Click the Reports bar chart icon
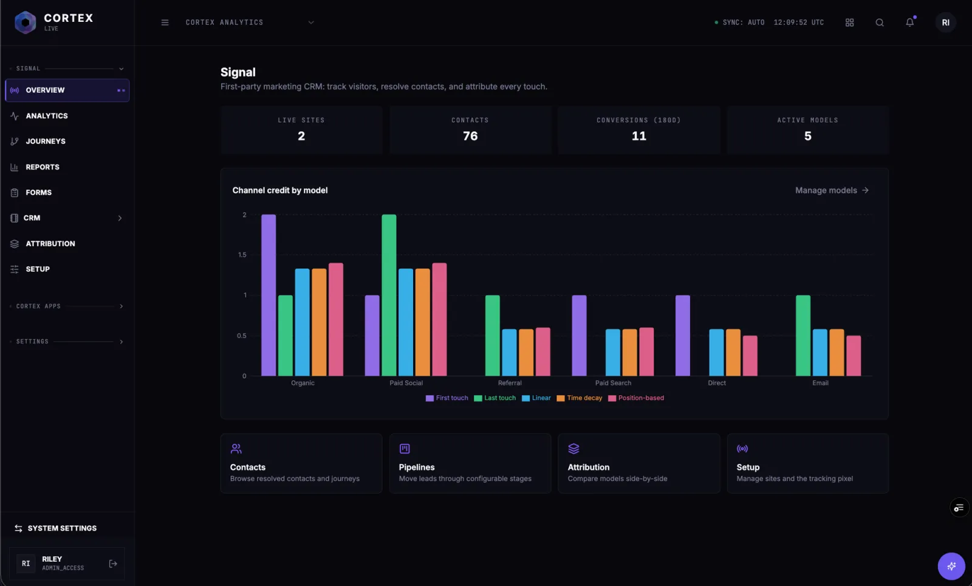The height and width of the screenshot is (586, 972). pos(15,167)
